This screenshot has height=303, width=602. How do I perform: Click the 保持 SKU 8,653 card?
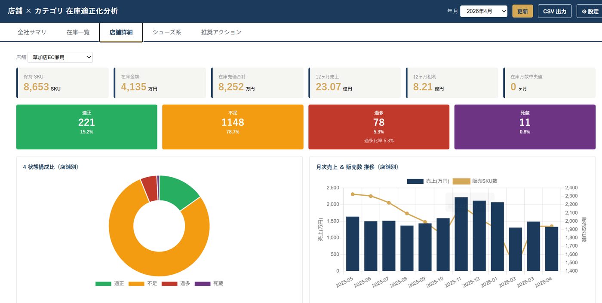(x=62, y=83)
